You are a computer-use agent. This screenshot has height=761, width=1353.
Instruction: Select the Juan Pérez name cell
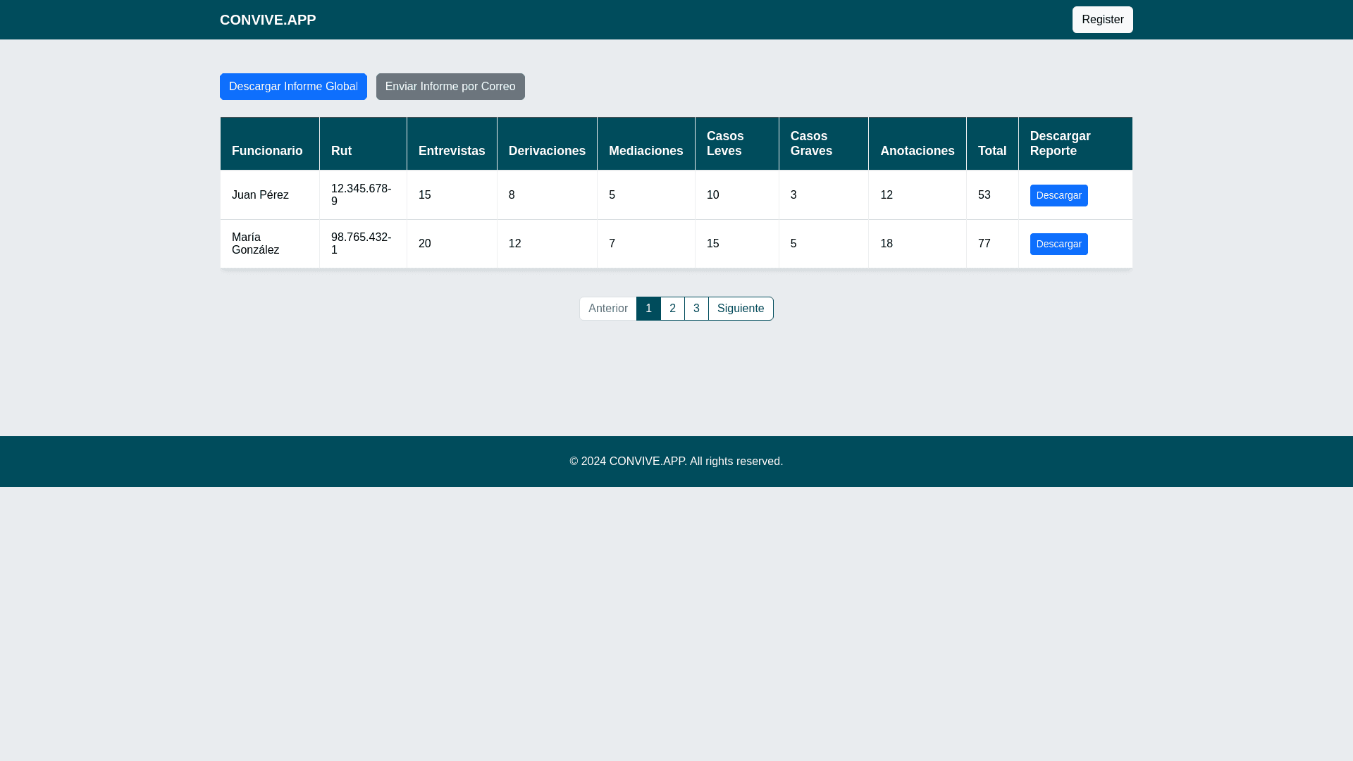click(260, 195)
